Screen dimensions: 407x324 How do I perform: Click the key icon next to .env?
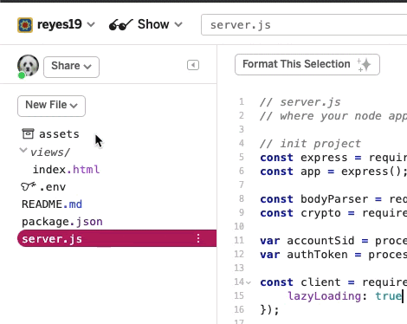pyautogui.click(x=29, y=186)
